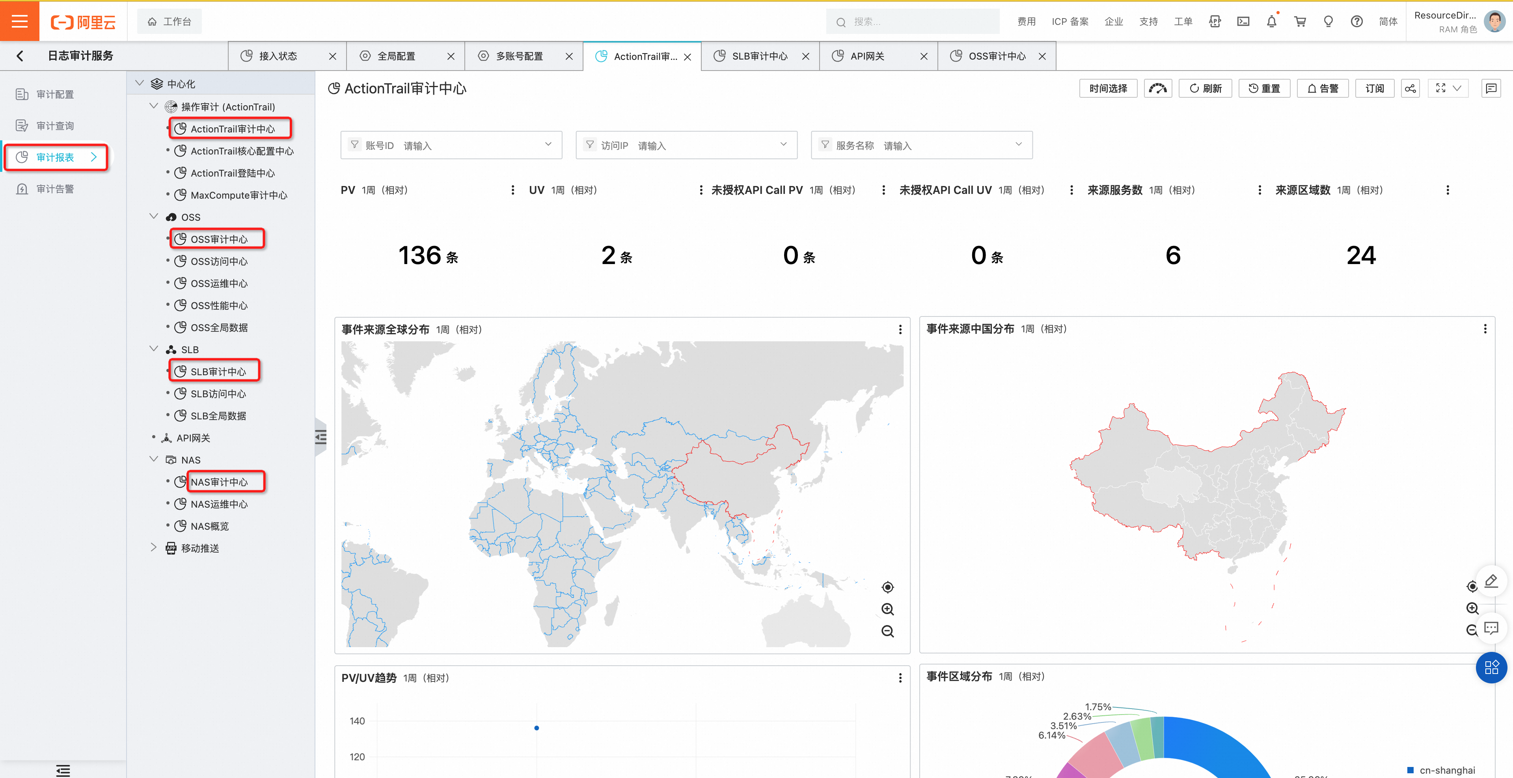Open the comment panel icon at top right
This screenshot has height=778, width=1513.
[x=1491, y=89]
